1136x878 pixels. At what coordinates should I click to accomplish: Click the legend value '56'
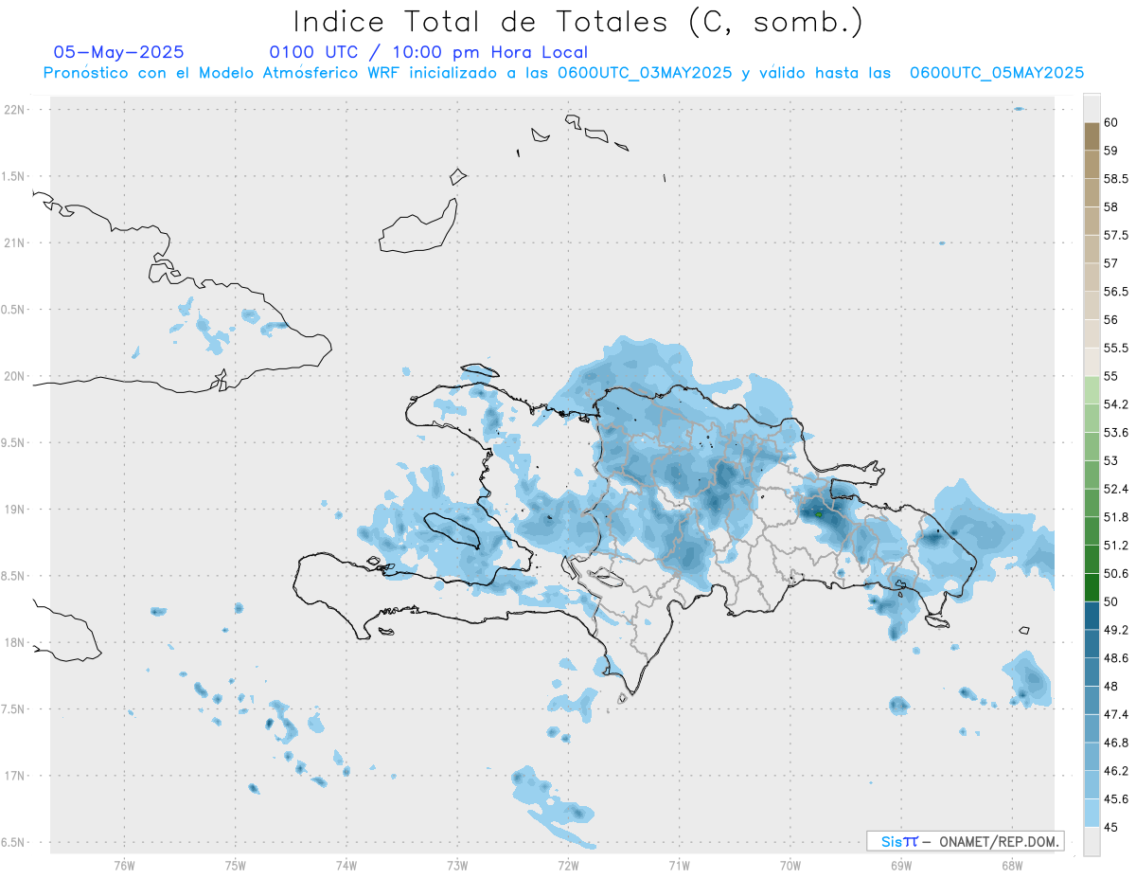(1110, 320)
